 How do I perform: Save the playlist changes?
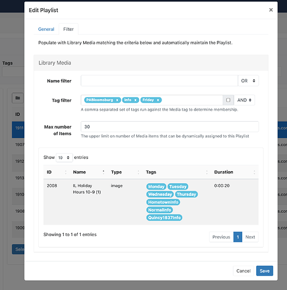coord(264,271)
